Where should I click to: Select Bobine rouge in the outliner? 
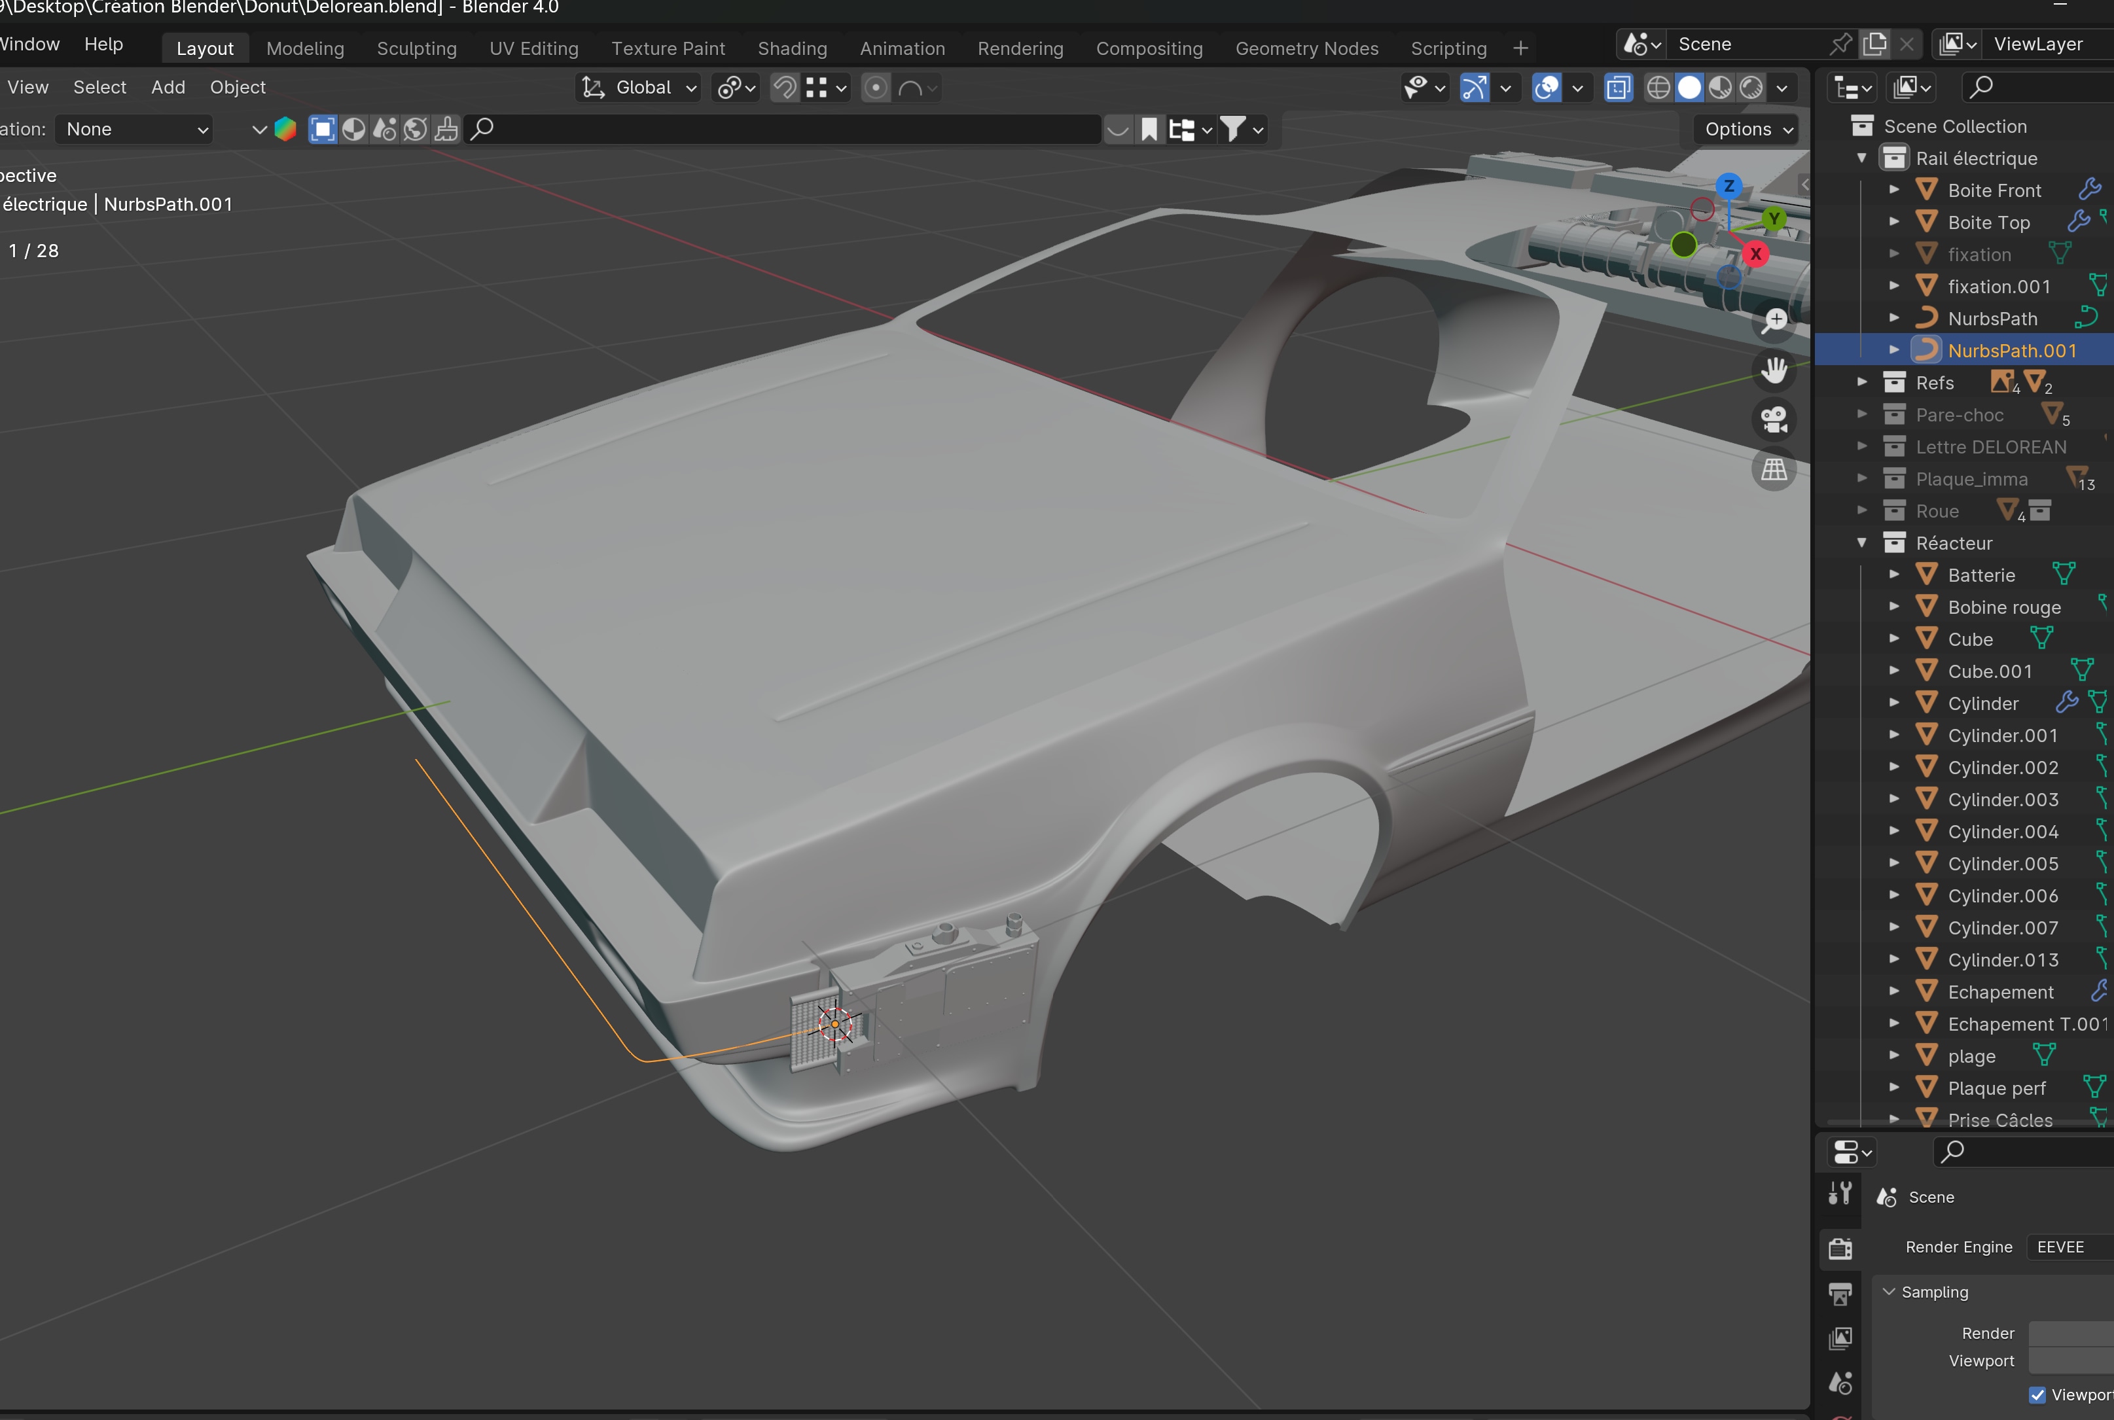[2005, 608]
